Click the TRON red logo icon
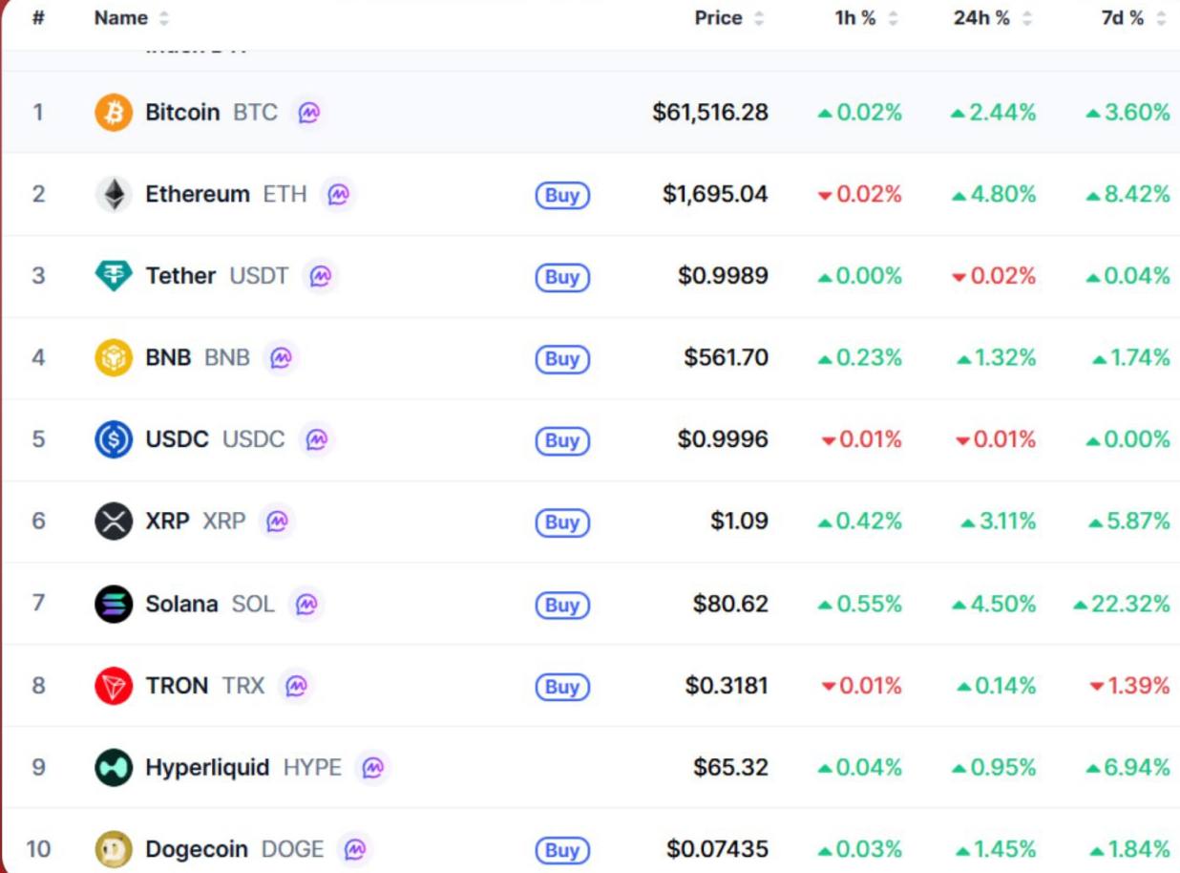Image resolution: width=1180 pixels, height=873 pixels. 114,686
